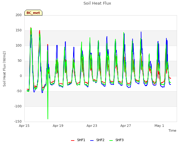195x146 pixels.
Task: Click the 100 y-axis tick label
Action: [x=19, y=45]
